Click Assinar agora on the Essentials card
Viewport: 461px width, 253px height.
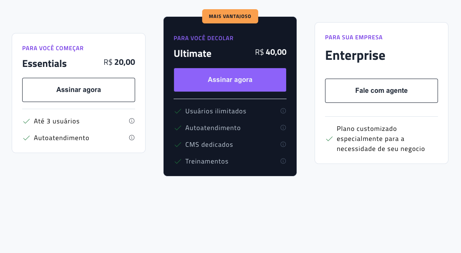[x=78, y=89]
